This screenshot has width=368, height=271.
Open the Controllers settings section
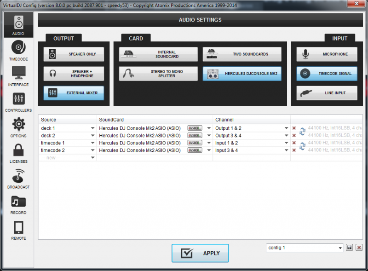tap(18, 102)
